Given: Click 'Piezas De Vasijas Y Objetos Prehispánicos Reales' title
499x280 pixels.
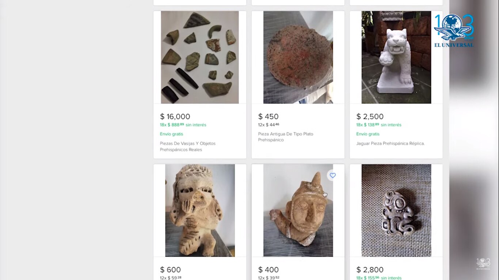Looking at the screenshot, I should (188, 147).
